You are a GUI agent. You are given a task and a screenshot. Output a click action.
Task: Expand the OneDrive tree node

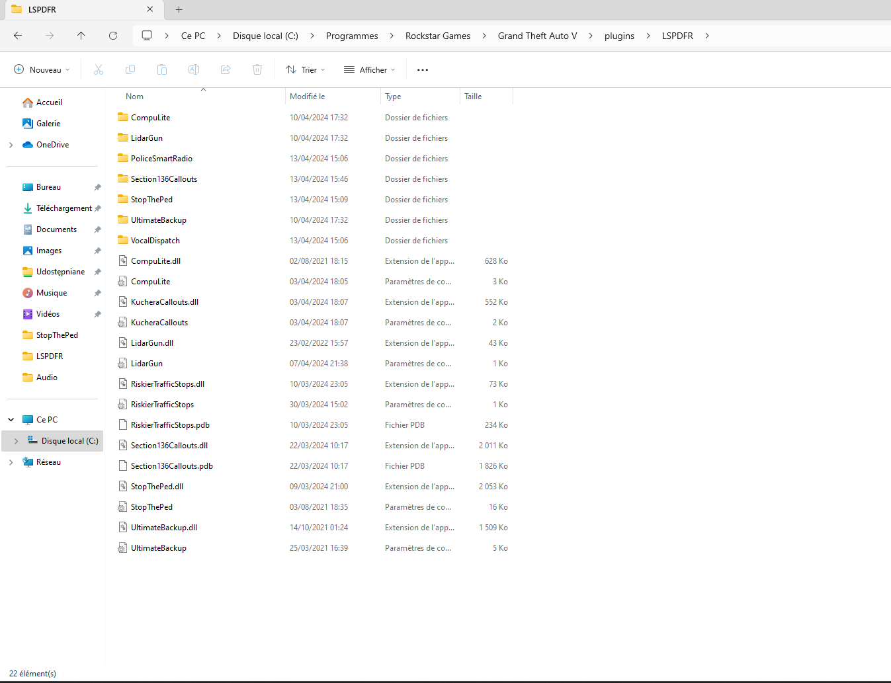click(x=11, y=145)
